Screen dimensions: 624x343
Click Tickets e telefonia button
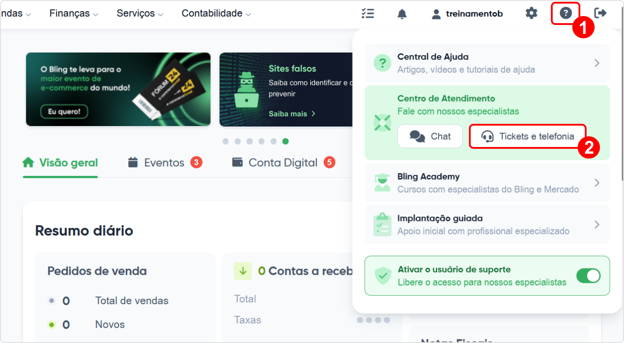[528, 136]
